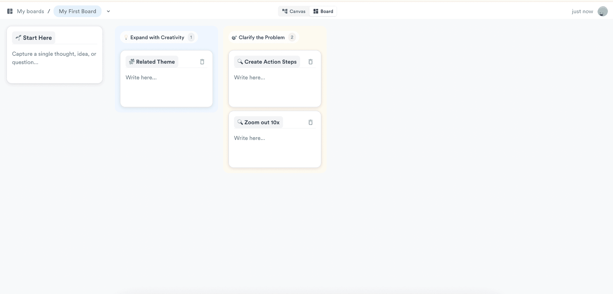The image size is (613, 294).
Task: Click the My boards grid icon
Action: pos(10,11)
